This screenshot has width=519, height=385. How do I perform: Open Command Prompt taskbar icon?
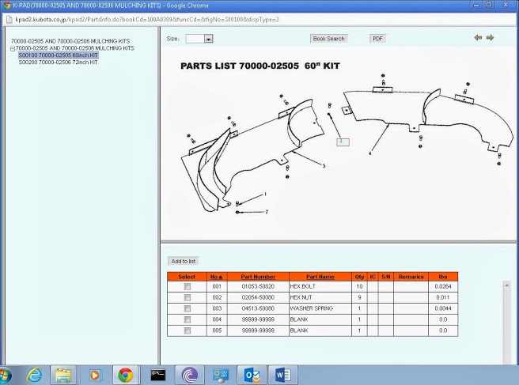click(158, 375)
